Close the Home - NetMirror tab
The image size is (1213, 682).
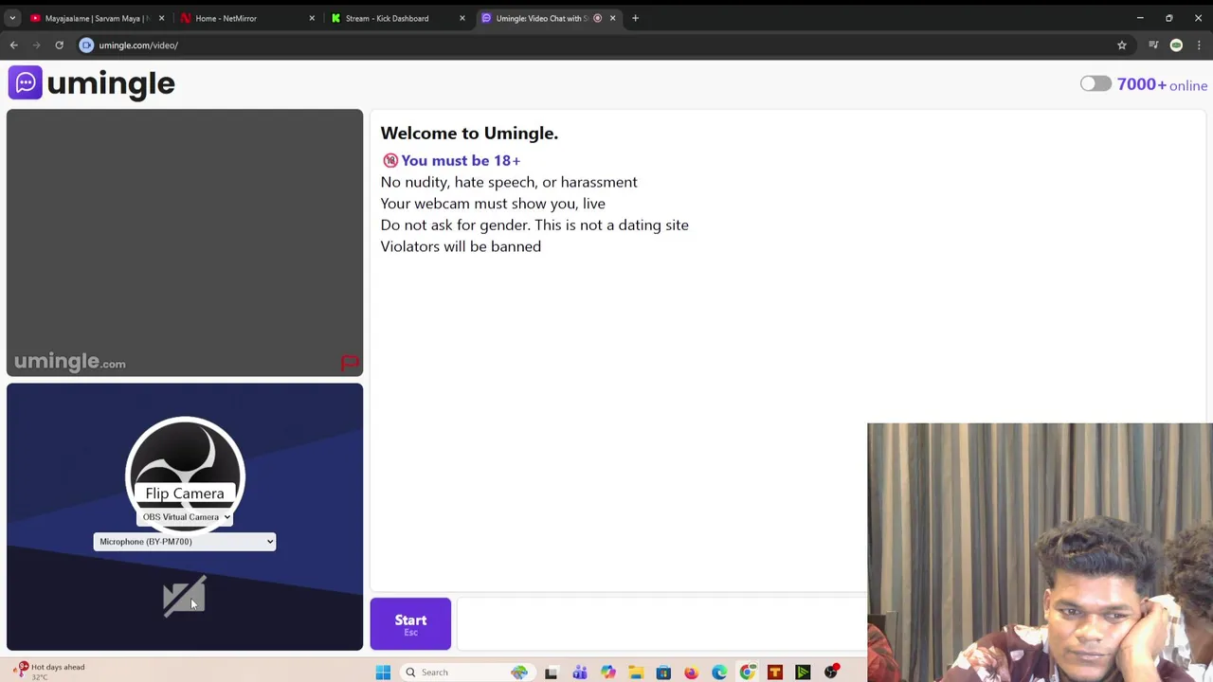(312, 18)
